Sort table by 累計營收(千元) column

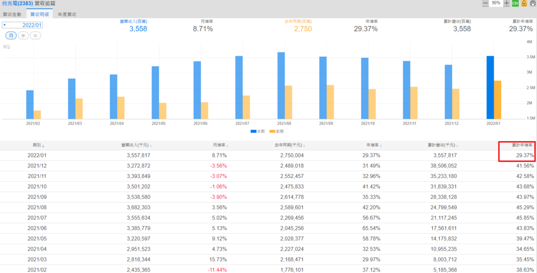coord(443,145)
